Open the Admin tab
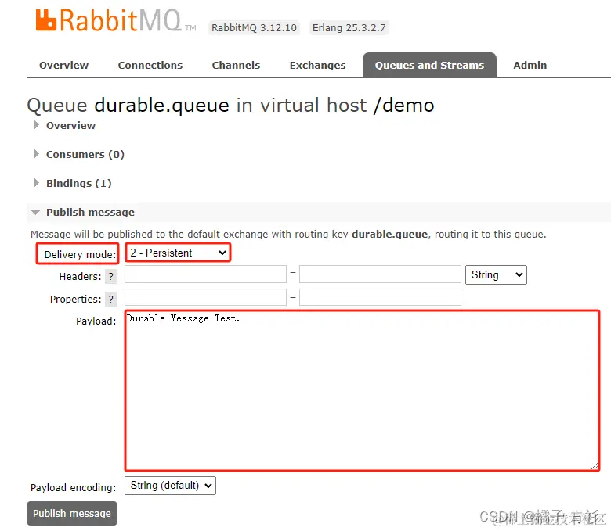This screenshot has height=531, width=611. [530, 66]
